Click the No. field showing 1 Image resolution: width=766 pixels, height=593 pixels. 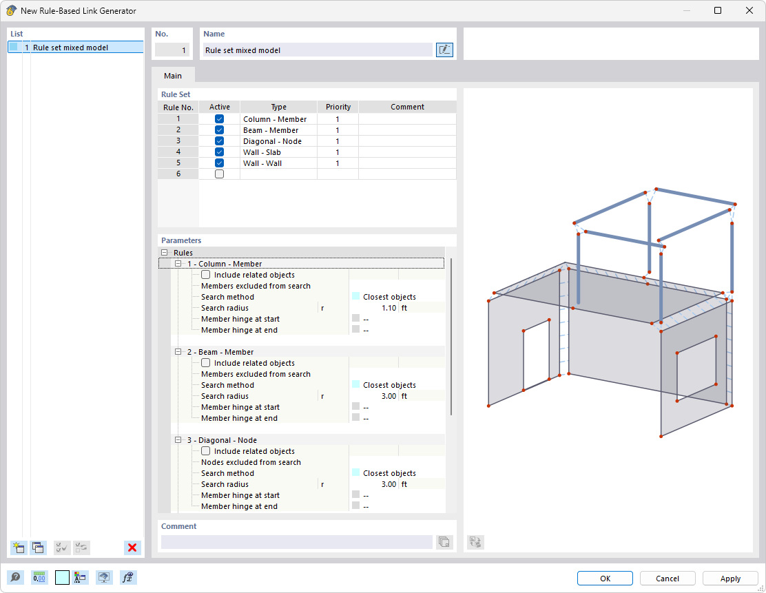172,50
